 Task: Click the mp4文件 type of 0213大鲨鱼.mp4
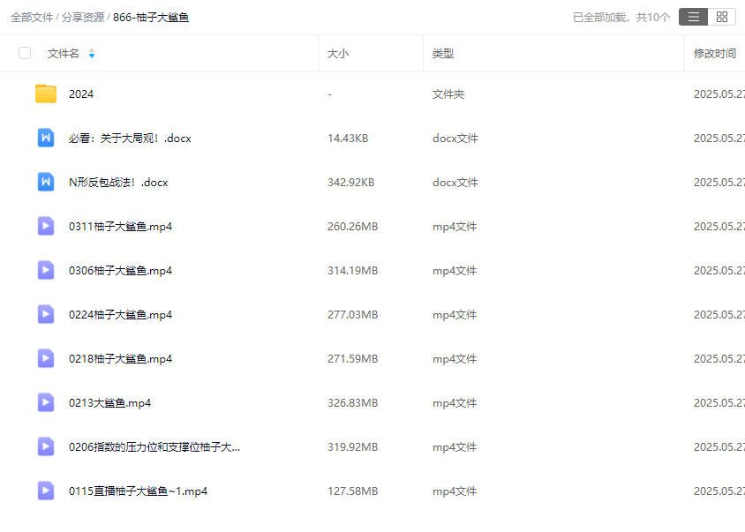455,403
